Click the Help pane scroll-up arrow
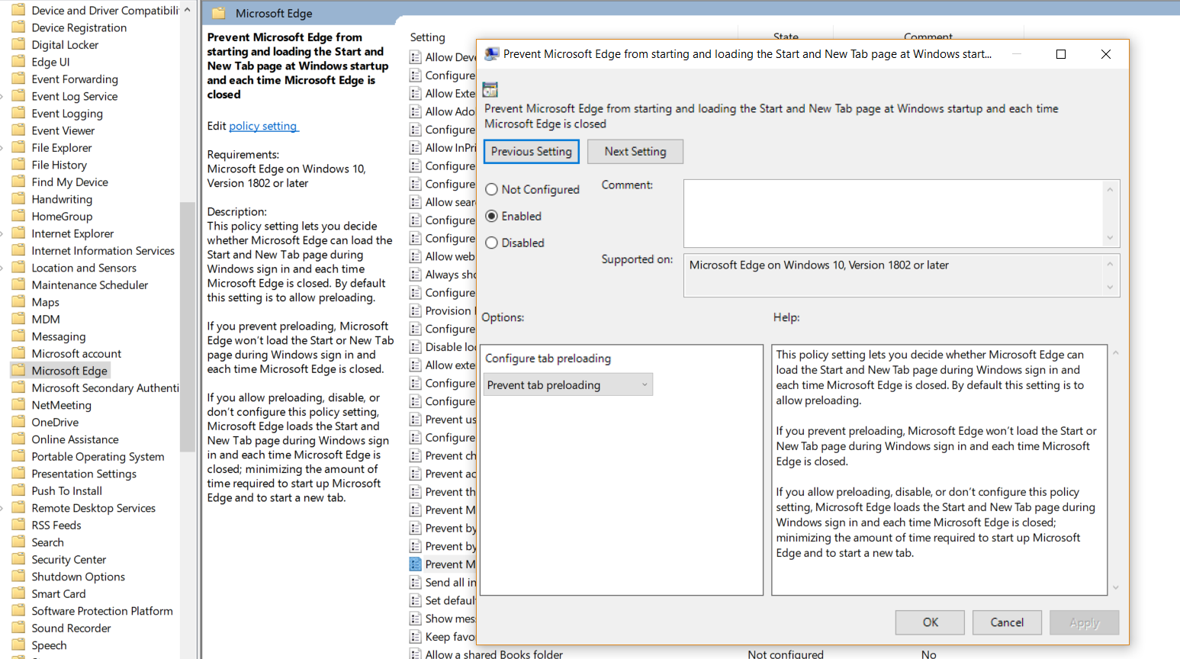Viewport: 1180px width, 659px height. pos(1116,353)
